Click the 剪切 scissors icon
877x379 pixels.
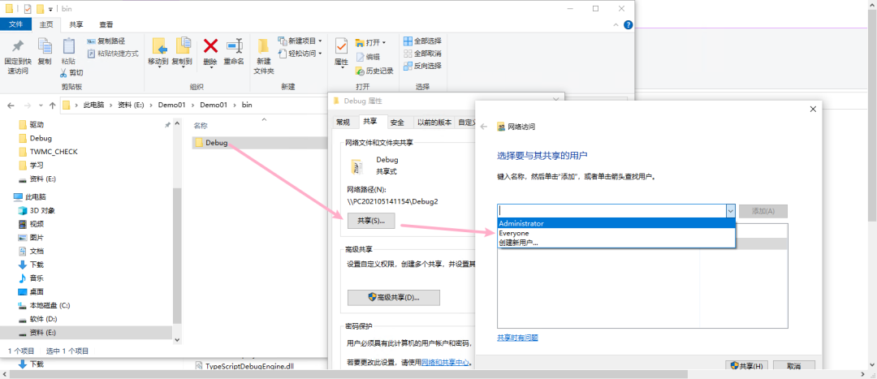click(70, 72)
